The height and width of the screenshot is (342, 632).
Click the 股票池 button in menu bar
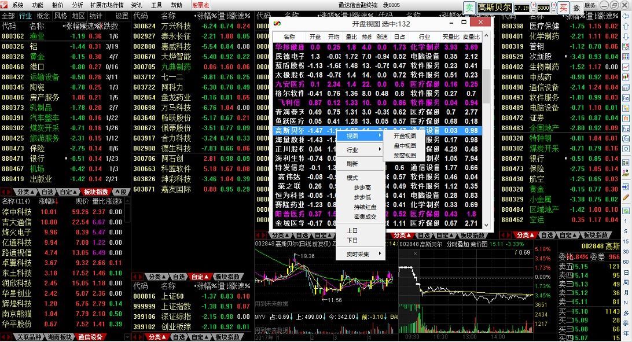200,5
